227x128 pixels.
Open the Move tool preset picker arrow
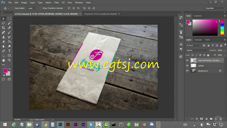[9, 8]
